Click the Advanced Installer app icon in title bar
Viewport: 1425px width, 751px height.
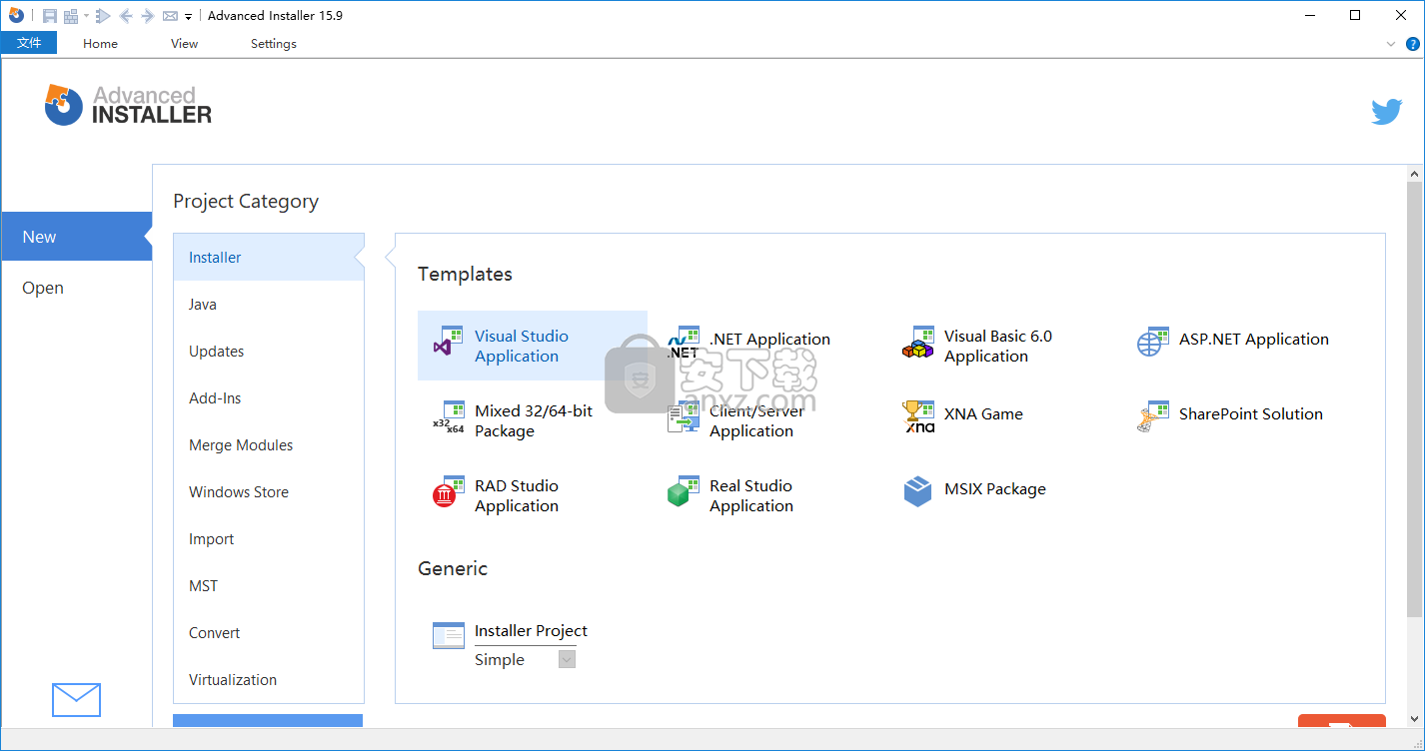click(16, 15)
